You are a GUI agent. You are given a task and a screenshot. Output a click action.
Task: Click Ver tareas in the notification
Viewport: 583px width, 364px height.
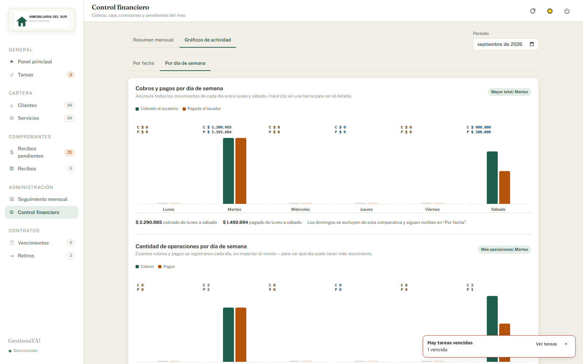(x=546, y=344)
